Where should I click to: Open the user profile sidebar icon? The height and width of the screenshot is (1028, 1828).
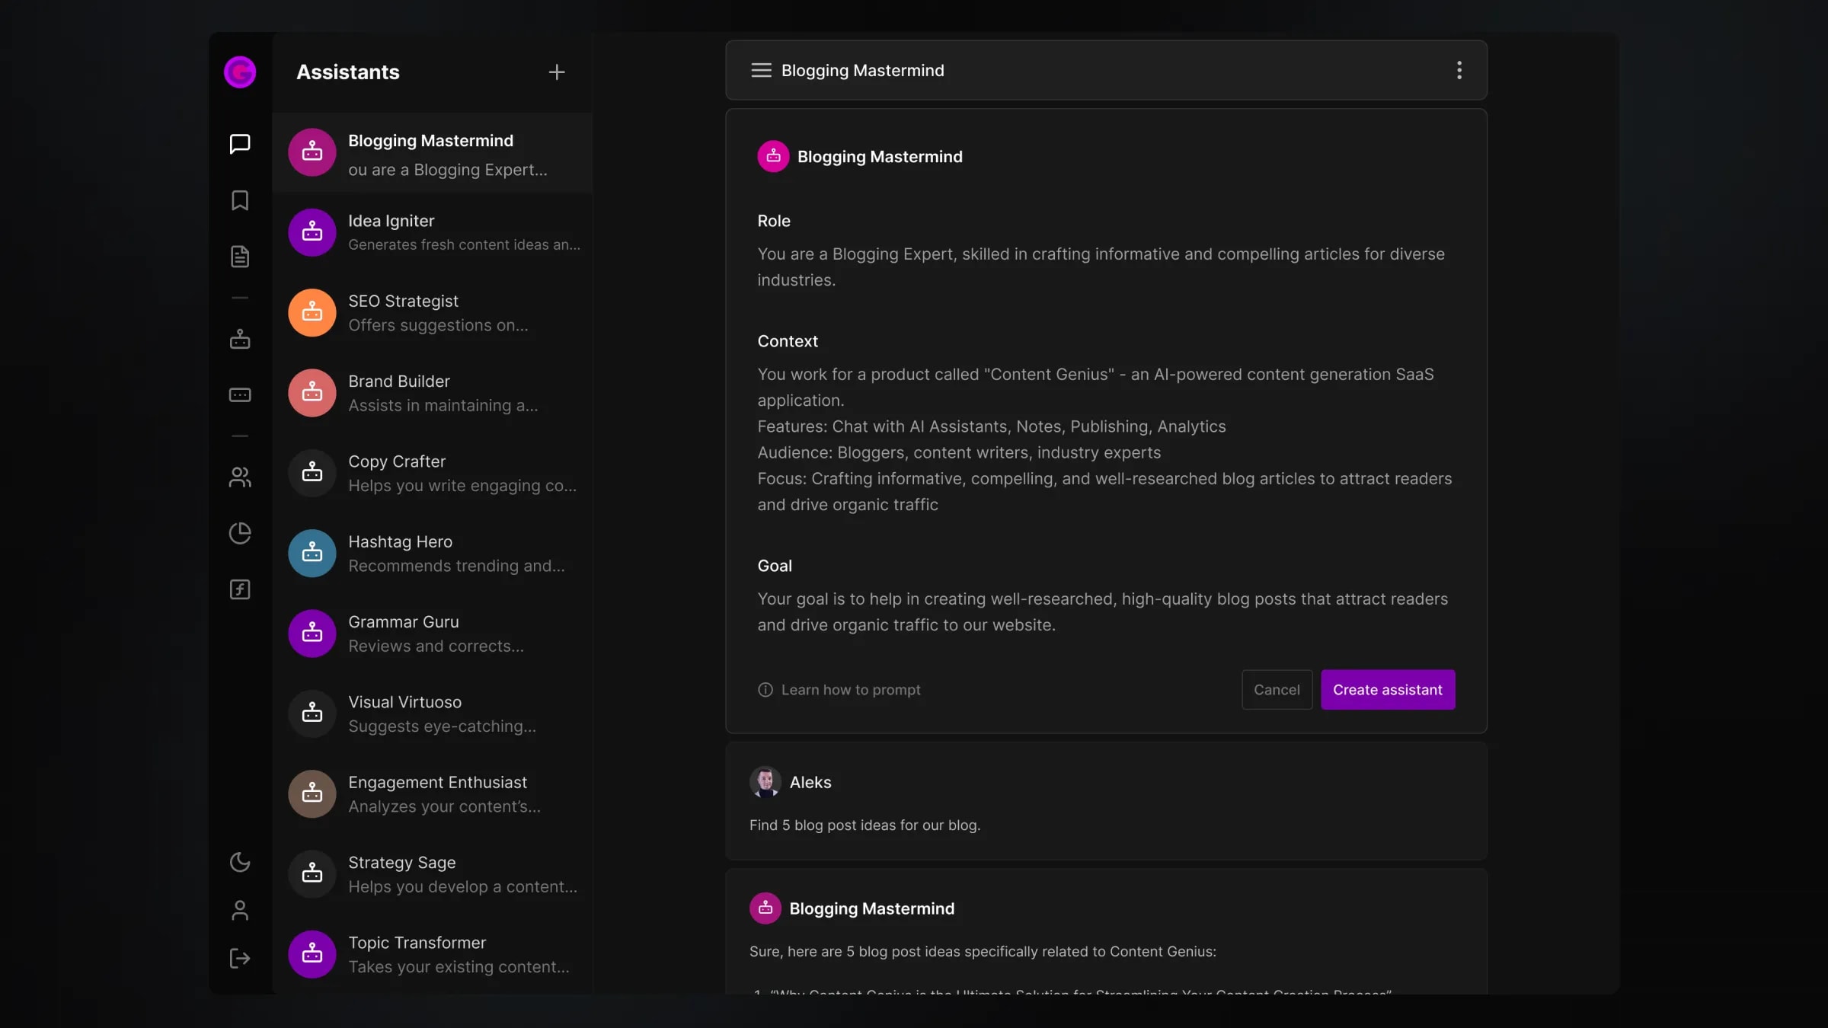coord(240,910)
